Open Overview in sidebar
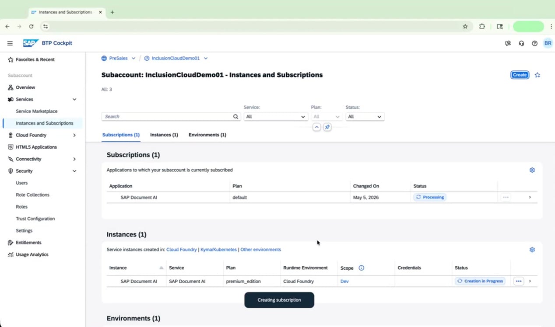 [x=25, y=87]
